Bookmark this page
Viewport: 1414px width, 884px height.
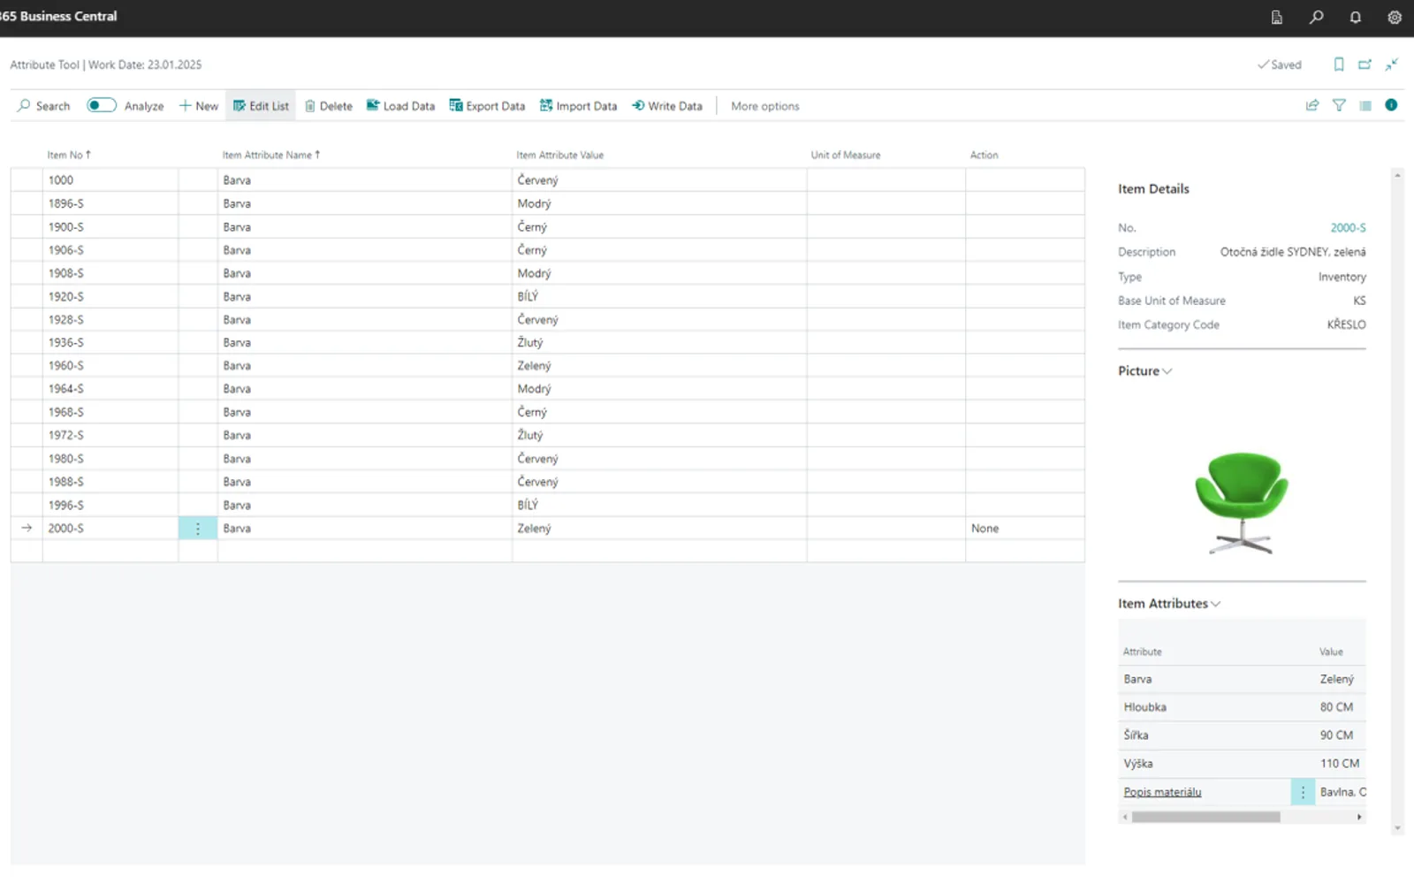(x=1339, y=65)
